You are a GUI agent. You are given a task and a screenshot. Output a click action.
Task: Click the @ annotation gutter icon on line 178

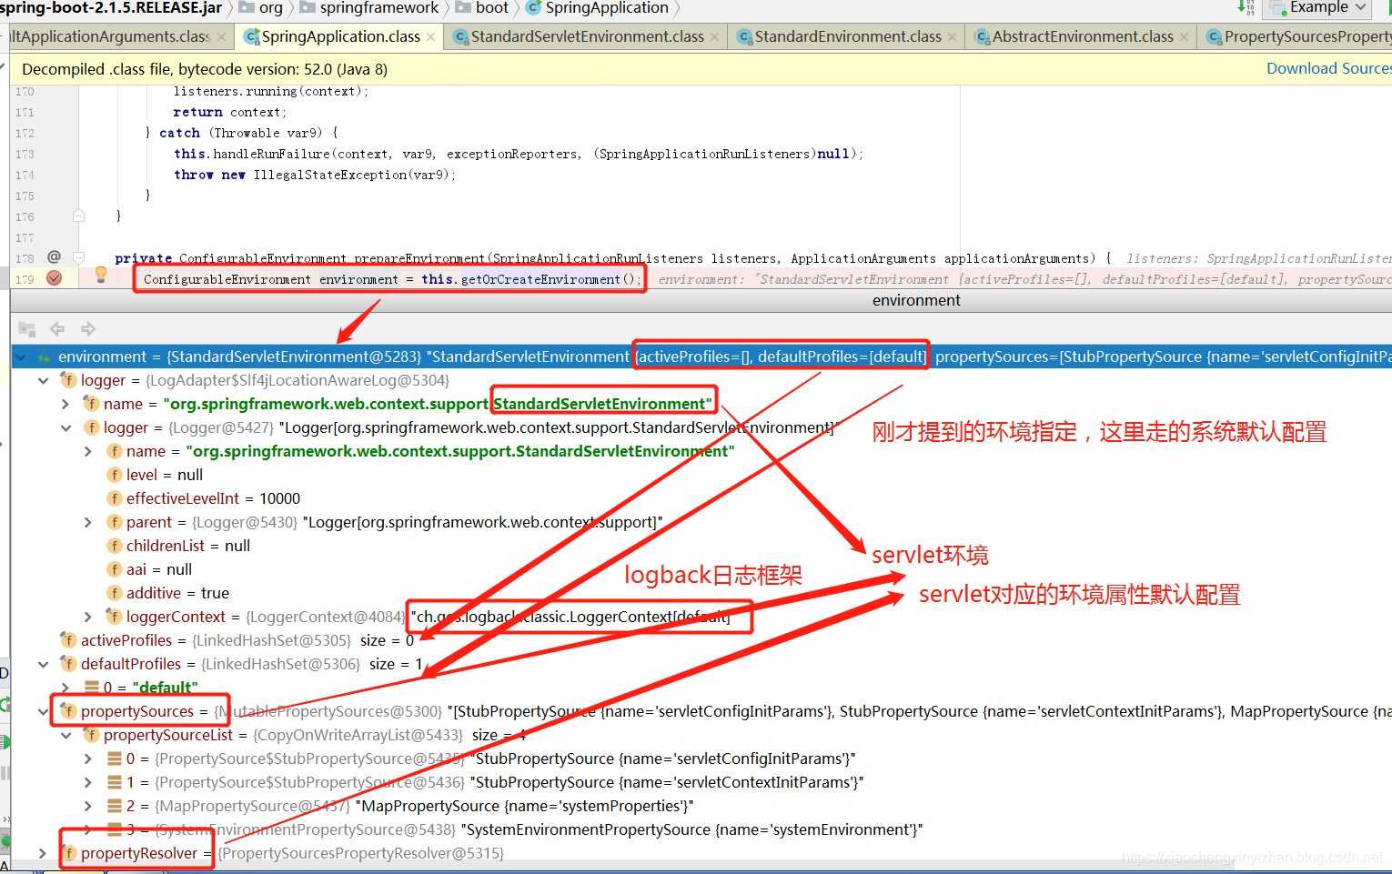[54, 257]
